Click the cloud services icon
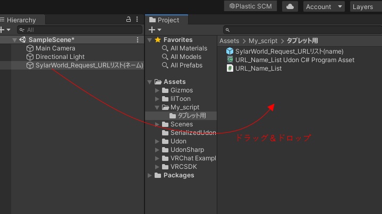 [x=290, y=6]
